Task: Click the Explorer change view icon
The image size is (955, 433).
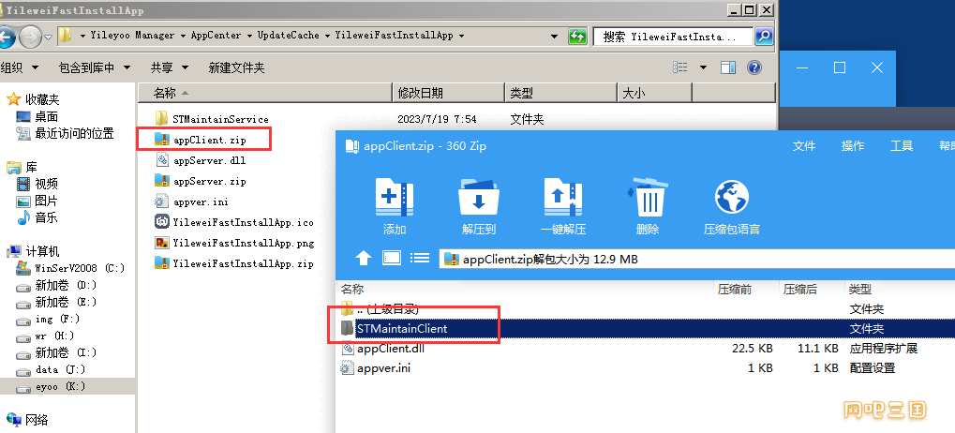Action: 681,67
